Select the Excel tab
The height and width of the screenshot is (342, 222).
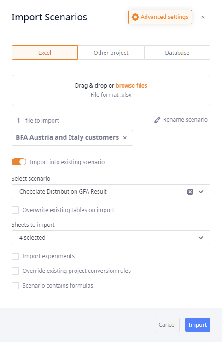coord(45,53)
